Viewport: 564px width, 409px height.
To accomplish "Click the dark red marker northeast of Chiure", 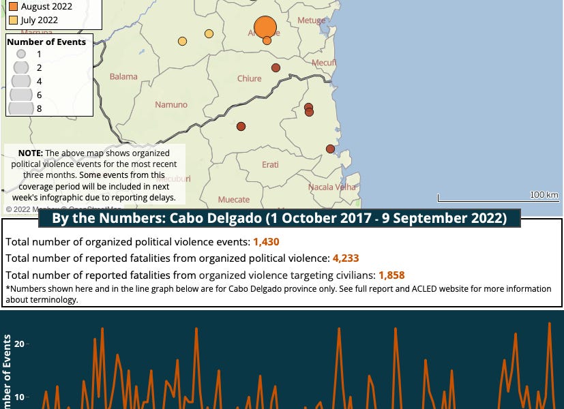I will tap(276, 68).
